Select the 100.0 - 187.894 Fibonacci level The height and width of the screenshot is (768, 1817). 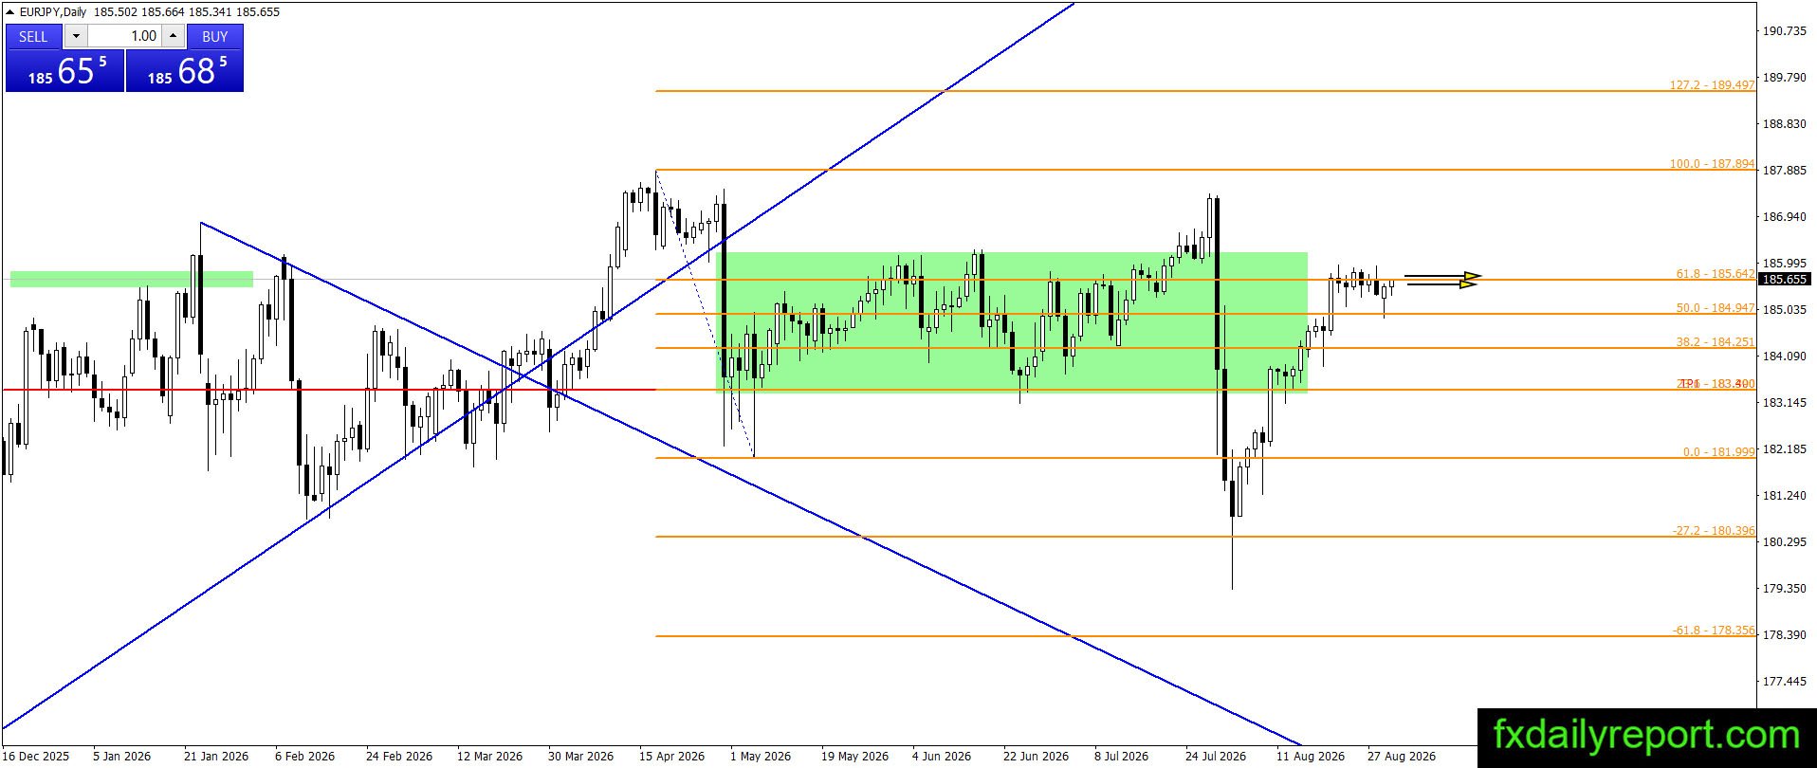1712,164
